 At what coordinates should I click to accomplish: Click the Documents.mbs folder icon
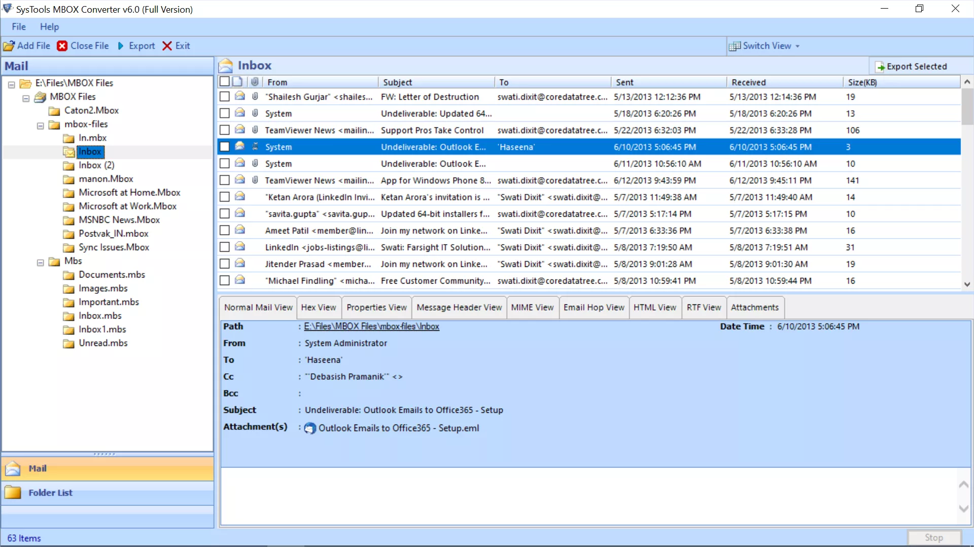pos(68,275)
